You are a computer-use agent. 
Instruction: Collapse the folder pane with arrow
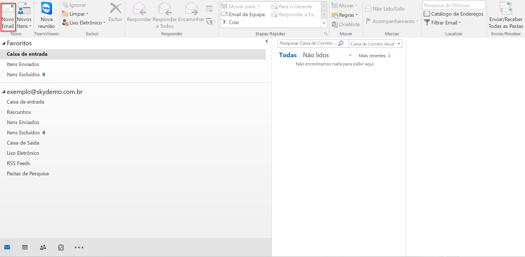(266, 41)
